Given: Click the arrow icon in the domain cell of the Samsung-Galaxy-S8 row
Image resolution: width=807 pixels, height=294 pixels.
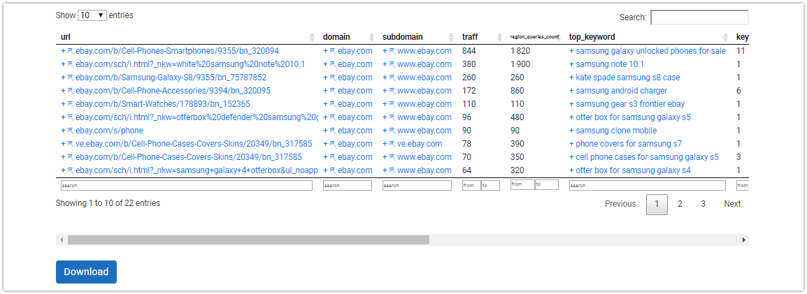Looking at the screenshot, I should pyautogui.click(x=332, y=78).
